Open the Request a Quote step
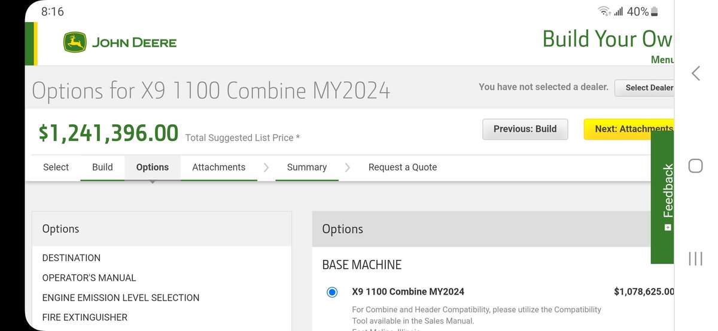Viewport: 718px width, 331px height. click(x=403, y=167)
